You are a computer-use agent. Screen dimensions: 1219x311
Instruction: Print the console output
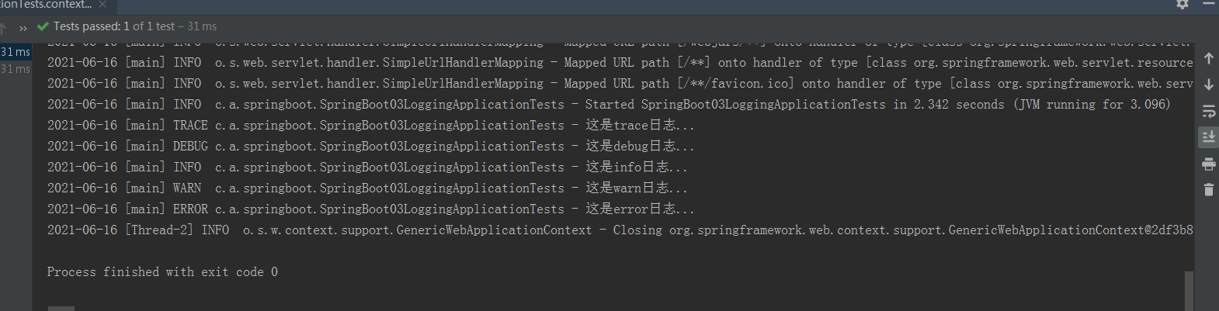tap(1209, 164)
